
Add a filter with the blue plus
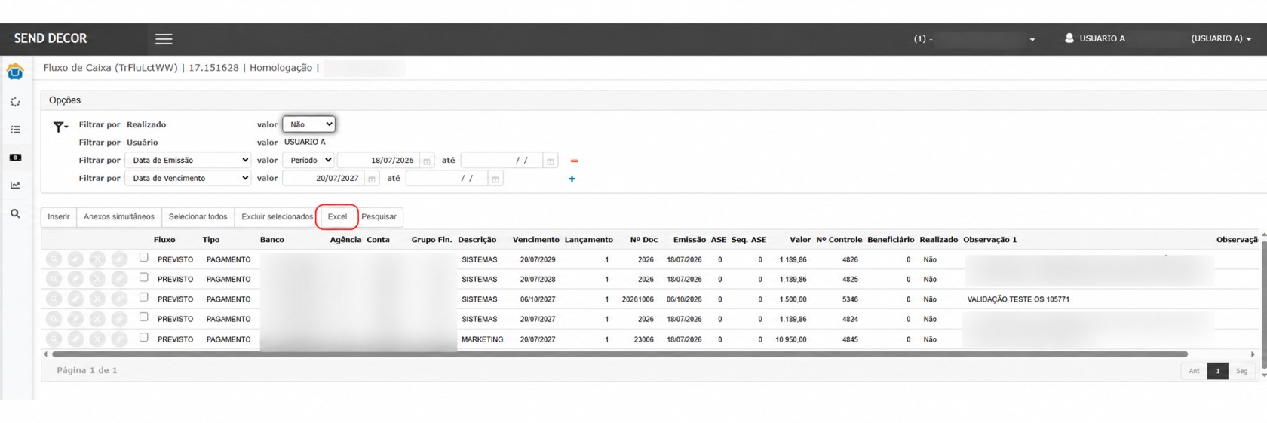coord(572,179)
